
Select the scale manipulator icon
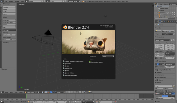55,92
